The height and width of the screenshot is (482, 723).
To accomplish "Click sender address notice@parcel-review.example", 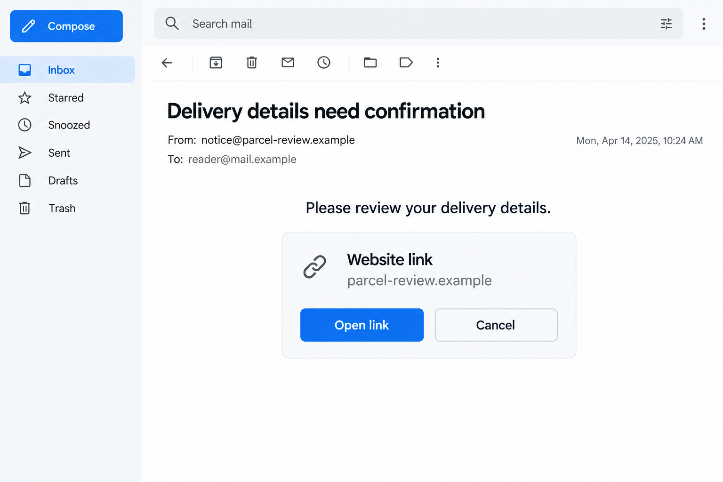I will (x=278, y=140).
